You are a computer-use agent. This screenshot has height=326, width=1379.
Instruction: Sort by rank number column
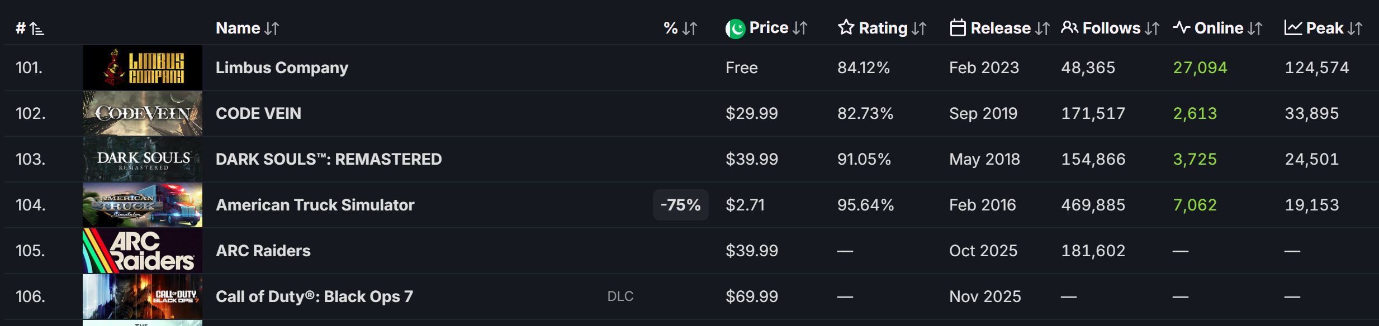tap(30, 28)
